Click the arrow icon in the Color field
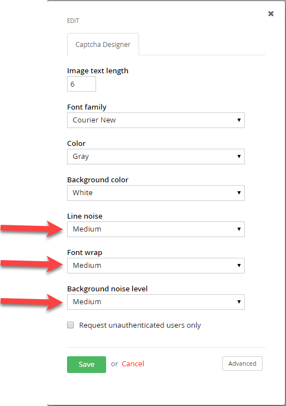The height and width of the screenshot is (406, 286). (239, 157)
